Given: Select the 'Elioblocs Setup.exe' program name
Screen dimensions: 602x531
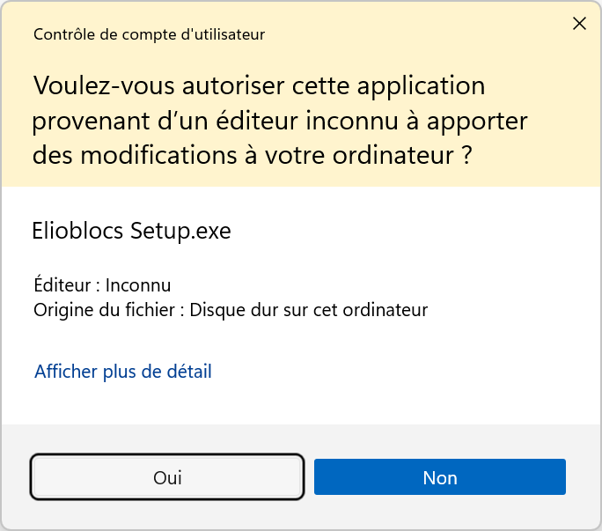Looking at the screenshot, I should (x=131, y=231).
